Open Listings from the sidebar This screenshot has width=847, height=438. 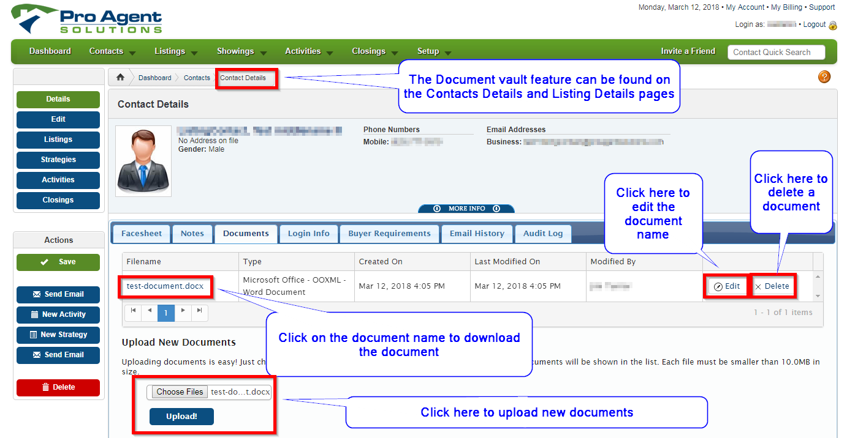pyautogui.click(x=58, y=139)
